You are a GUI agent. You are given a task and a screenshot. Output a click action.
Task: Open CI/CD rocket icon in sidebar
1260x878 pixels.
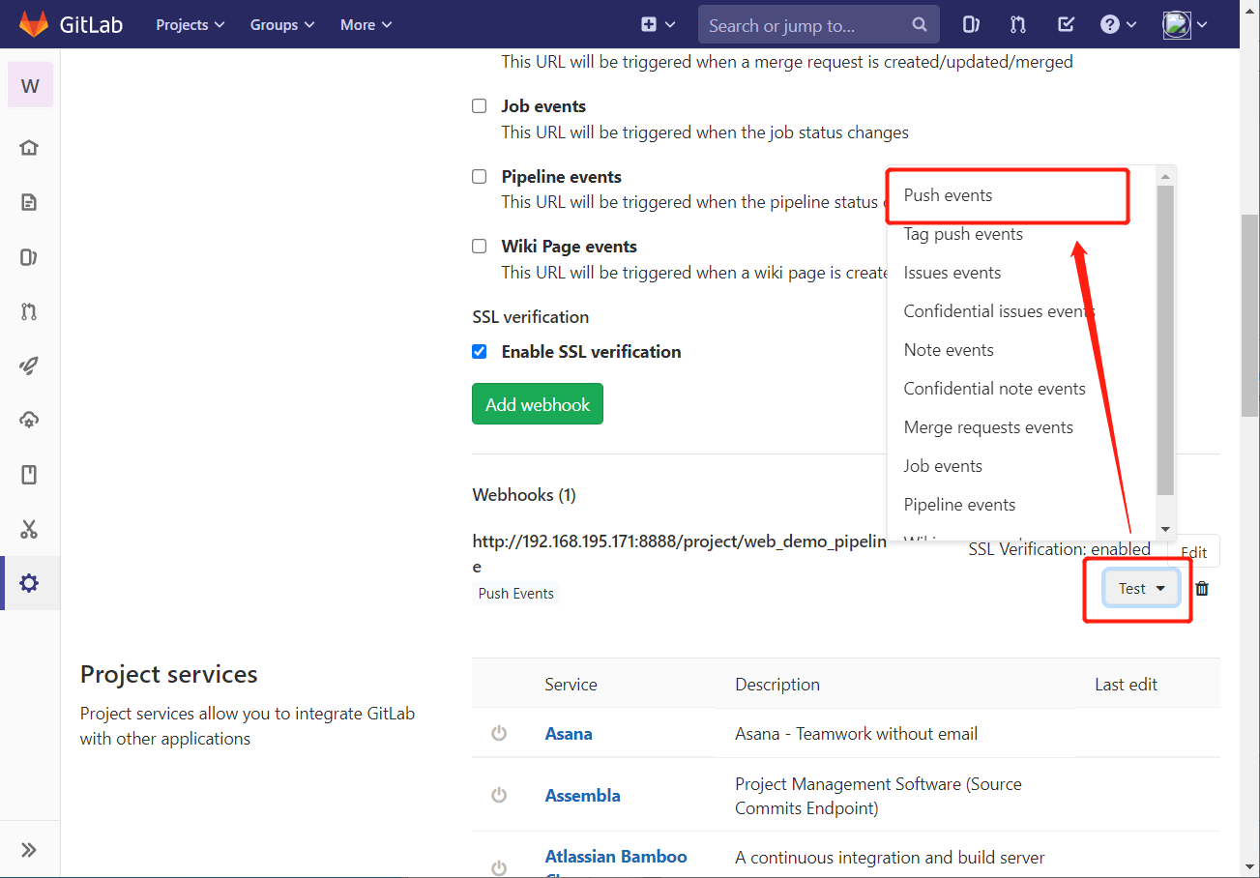29,366
